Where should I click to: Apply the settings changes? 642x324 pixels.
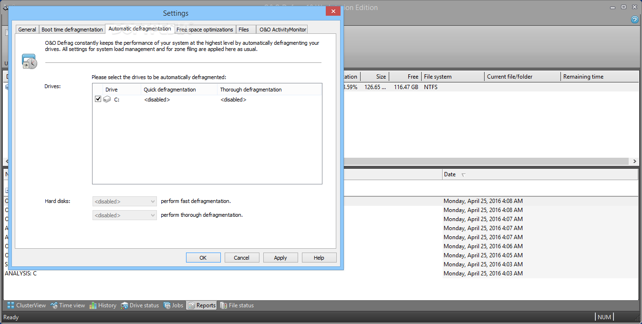point(280,258)
